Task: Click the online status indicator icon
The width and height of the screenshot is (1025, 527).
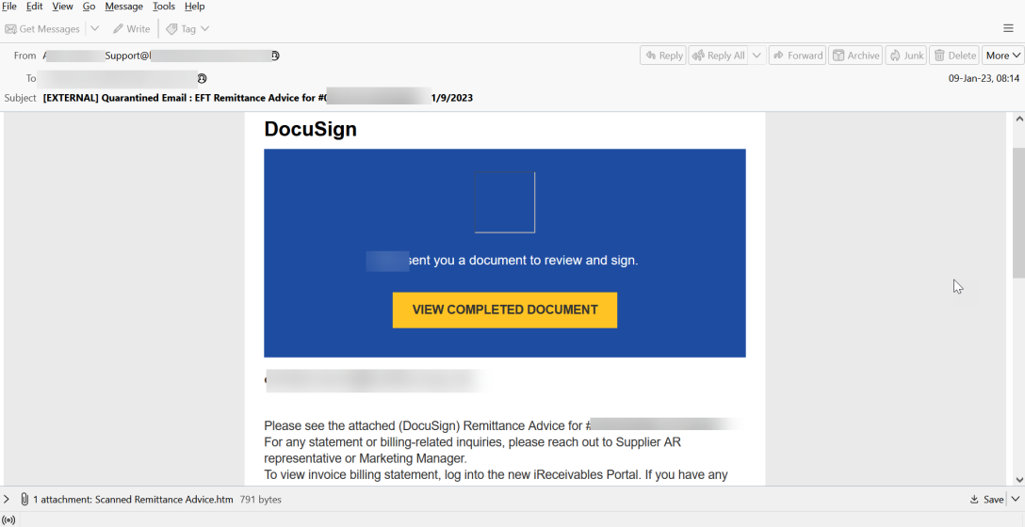Action: (x=9, y=520)
